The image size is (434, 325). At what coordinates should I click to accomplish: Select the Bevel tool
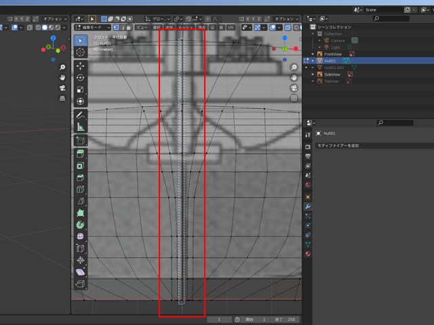(81, 177)
